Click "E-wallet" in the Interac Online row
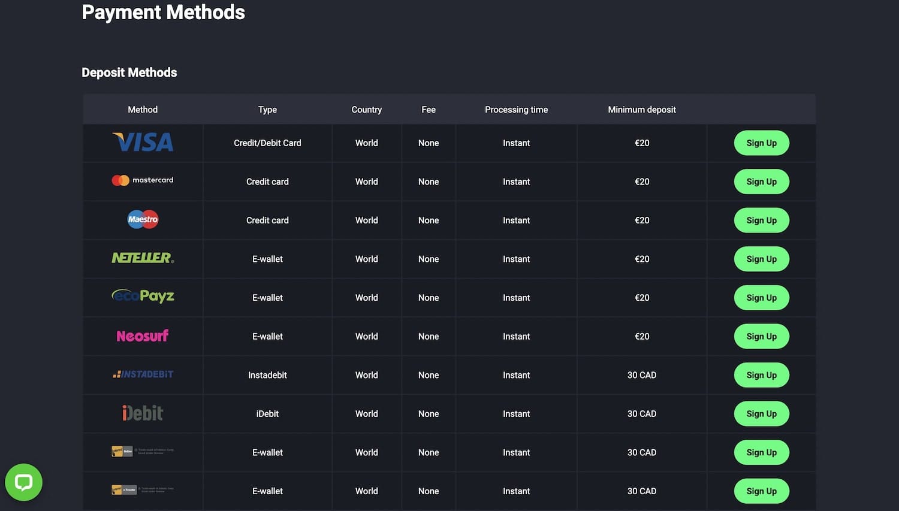 (x=267, y=452)
